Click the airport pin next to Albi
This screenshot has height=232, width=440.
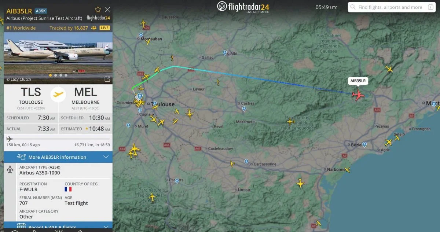(224, 53)
